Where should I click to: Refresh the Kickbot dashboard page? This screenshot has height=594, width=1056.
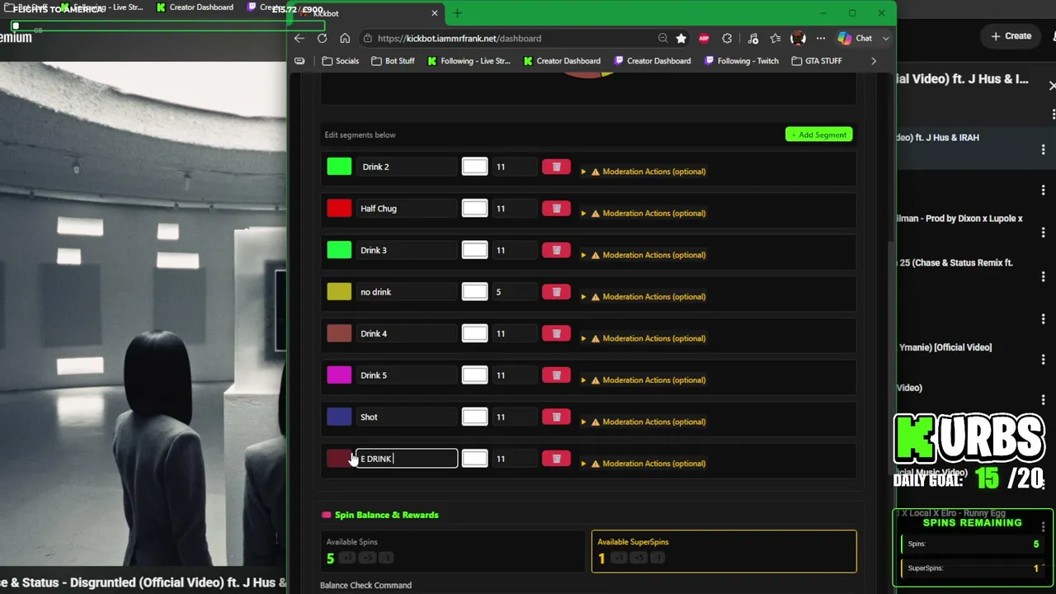point(323,38)
